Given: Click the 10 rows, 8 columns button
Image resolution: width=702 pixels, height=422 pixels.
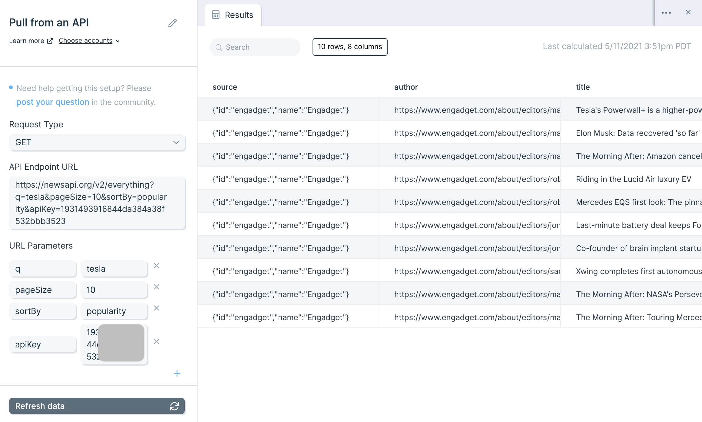Looking at the screenshot, I should pyautogui.click(x=350, y=47).
